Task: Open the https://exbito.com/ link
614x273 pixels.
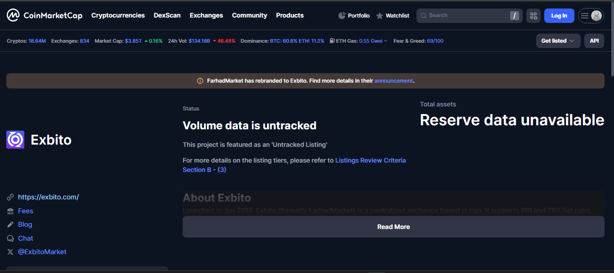Action: tap(49, 197)
